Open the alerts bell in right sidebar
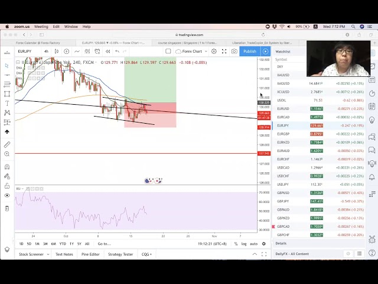Image resolution: width=378 pixels, height=284 pixels. [372, 66]
